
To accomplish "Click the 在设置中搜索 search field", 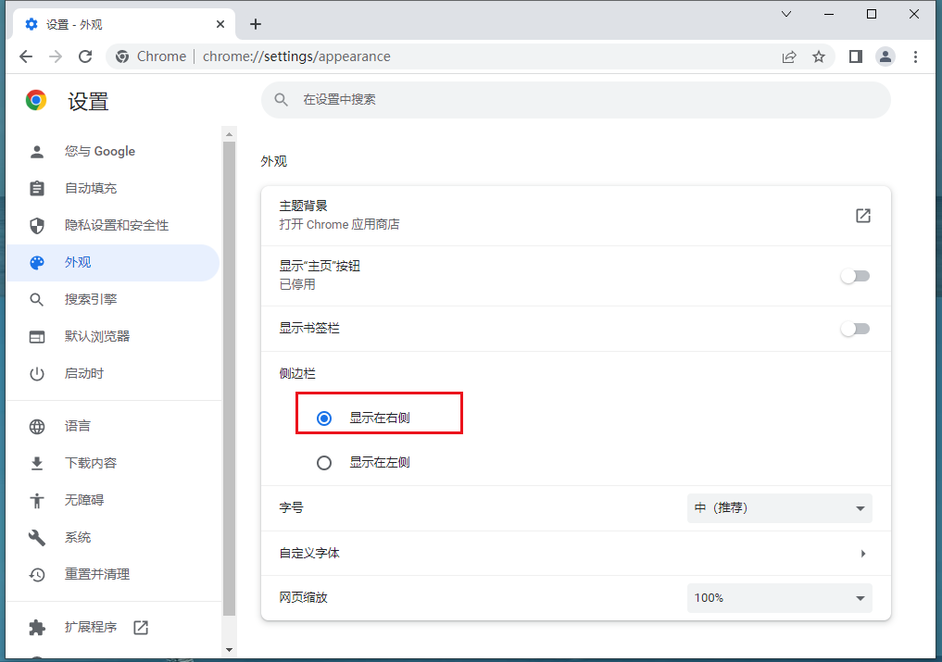I will click(575, 100).
